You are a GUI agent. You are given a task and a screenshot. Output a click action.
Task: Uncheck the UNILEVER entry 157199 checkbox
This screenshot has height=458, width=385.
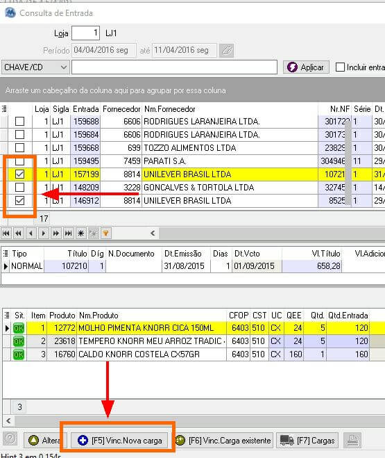19,174
